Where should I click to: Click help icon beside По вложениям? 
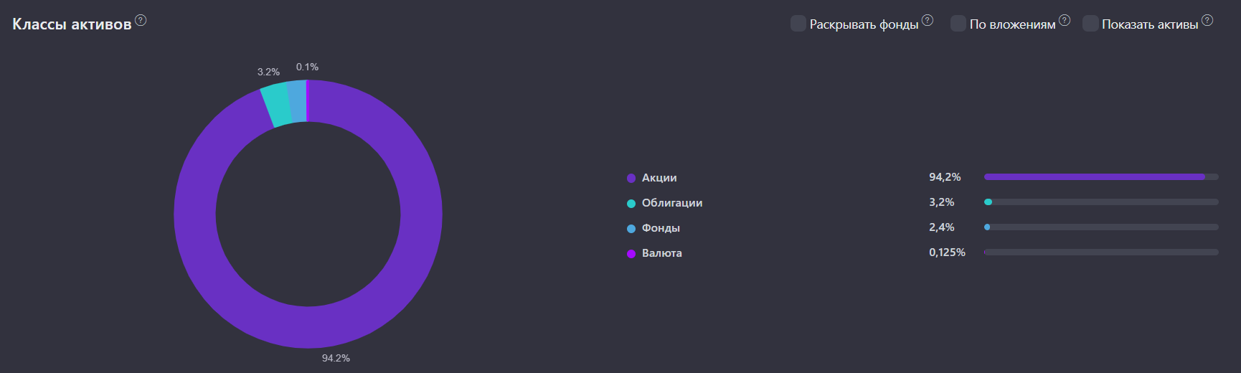(1065, 20)
